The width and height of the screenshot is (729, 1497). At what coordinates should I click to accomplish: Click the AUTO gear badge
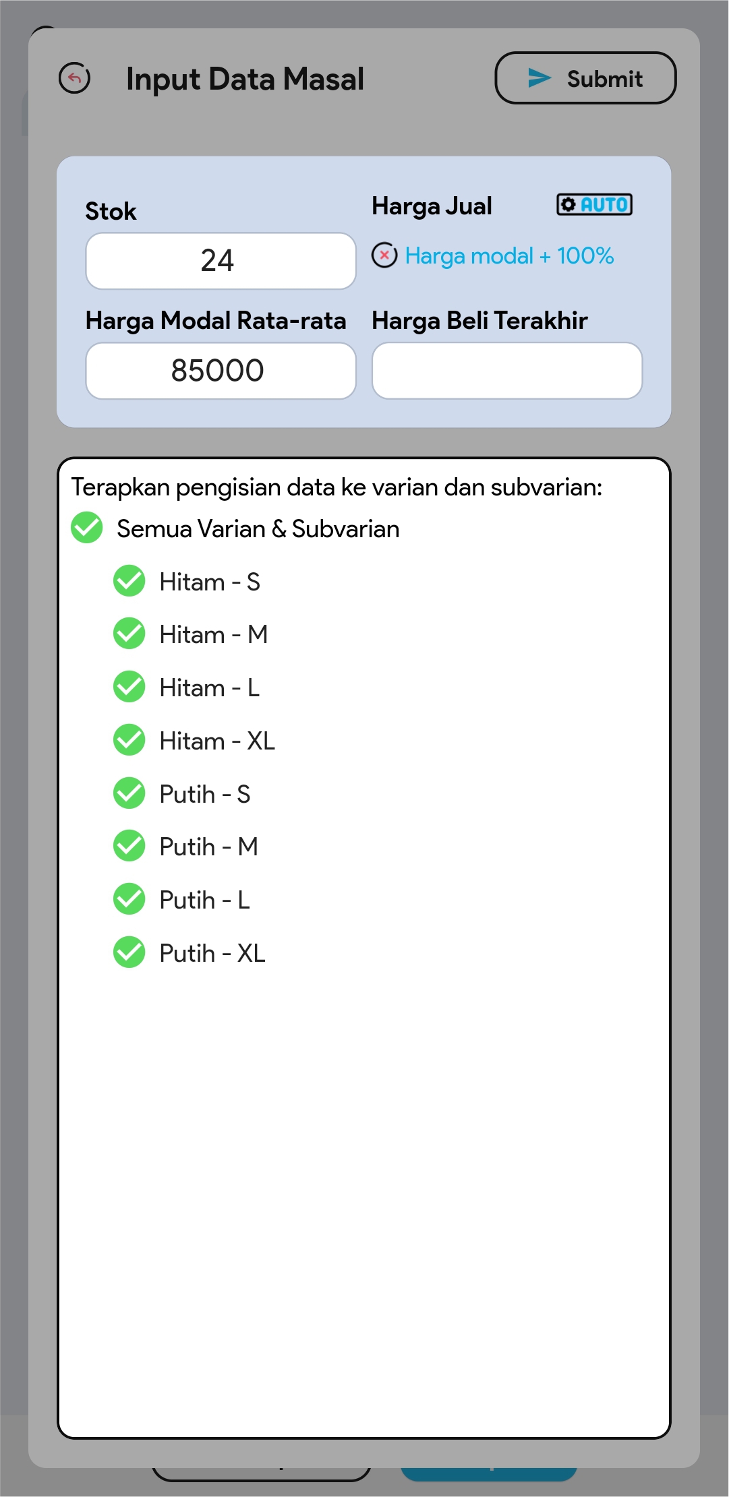pyautogui.click(x=594, y=204)
